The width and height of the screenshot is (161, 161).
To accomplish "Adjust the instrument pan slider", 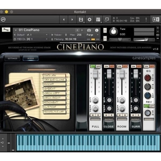I will pos(120,39).
